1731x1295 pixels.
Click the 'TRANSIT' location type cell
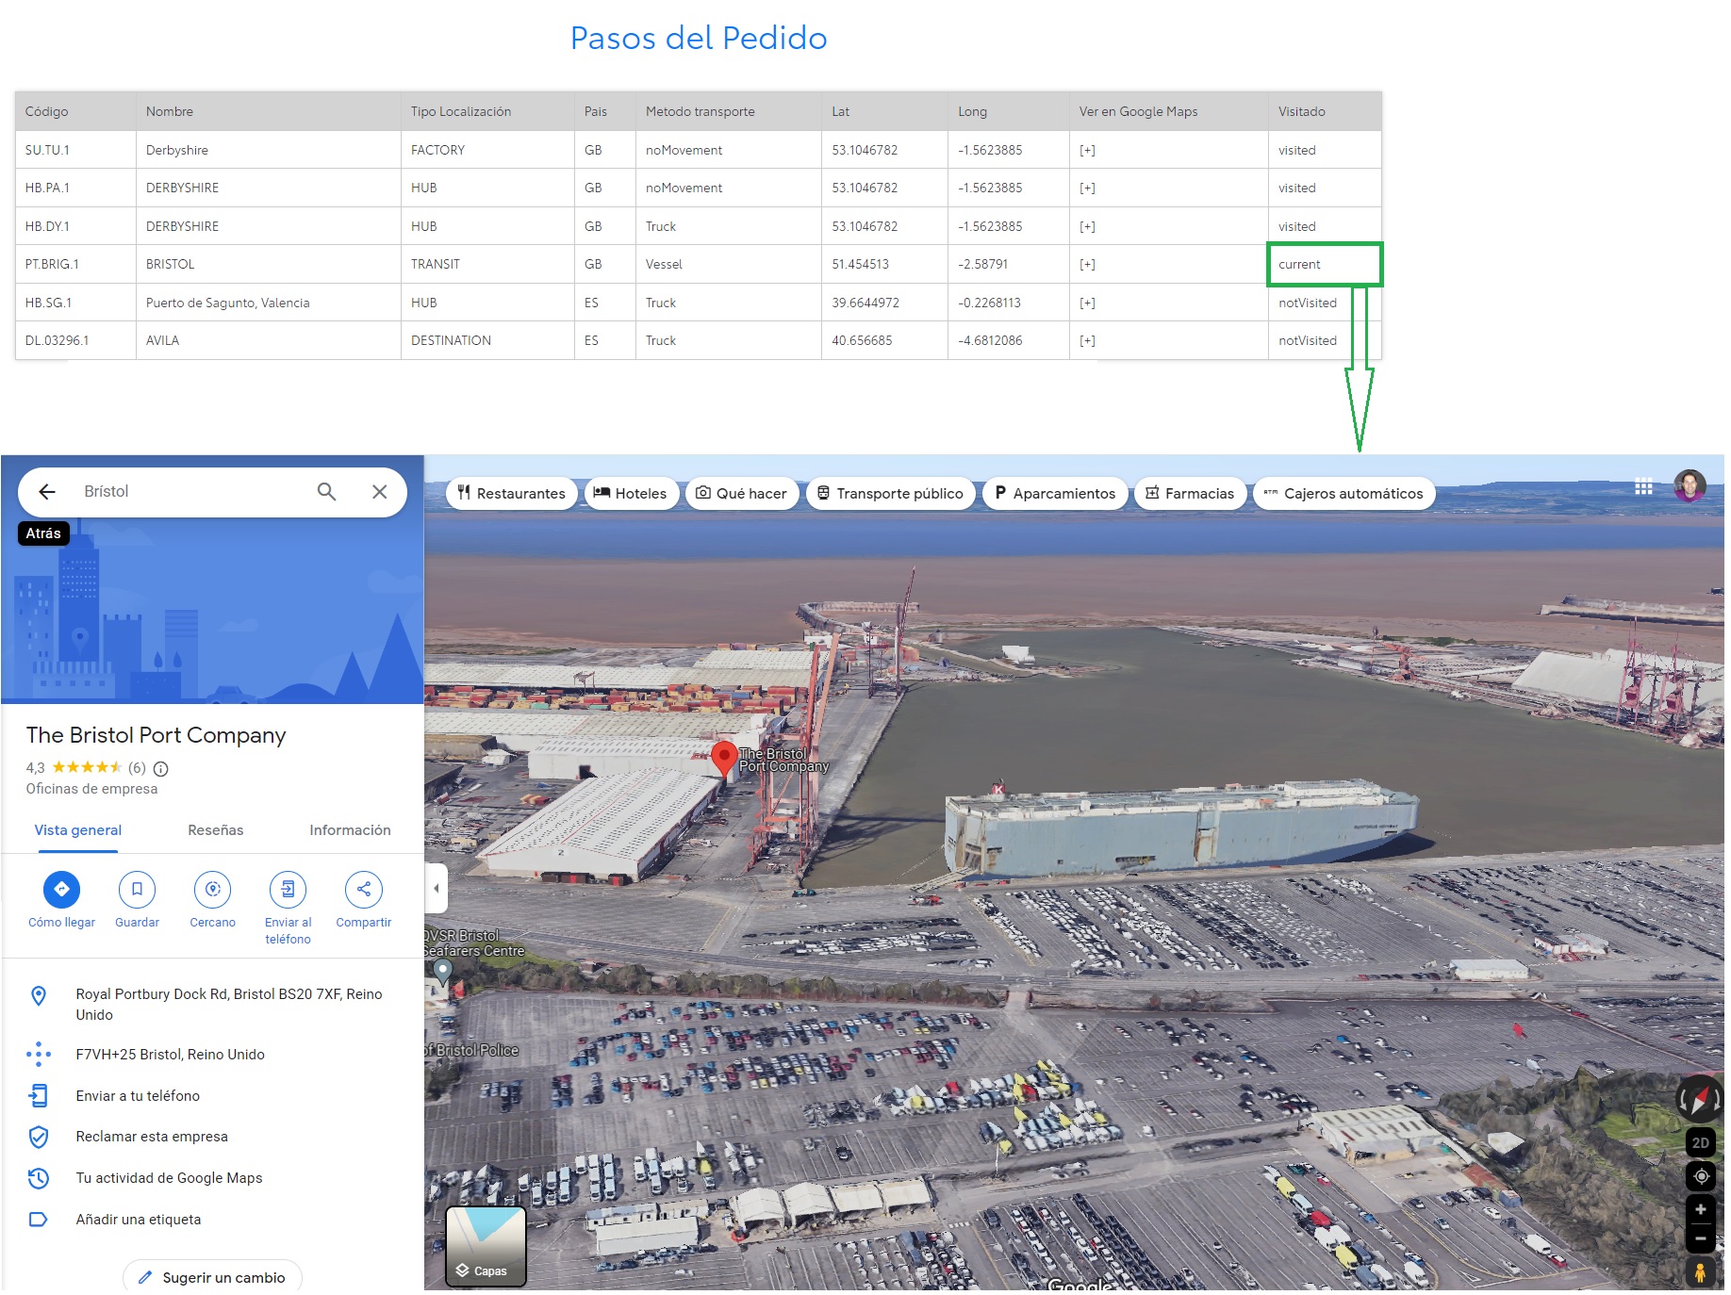pyautogui.click(x=487, y=265)
